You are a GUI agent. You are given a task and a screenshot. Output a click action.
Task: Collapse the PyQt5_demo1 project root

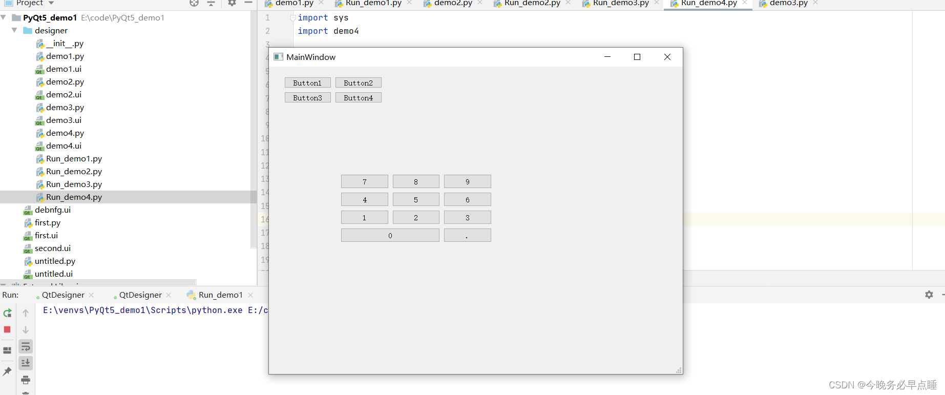pyautogui.click(x=4, y=17)
